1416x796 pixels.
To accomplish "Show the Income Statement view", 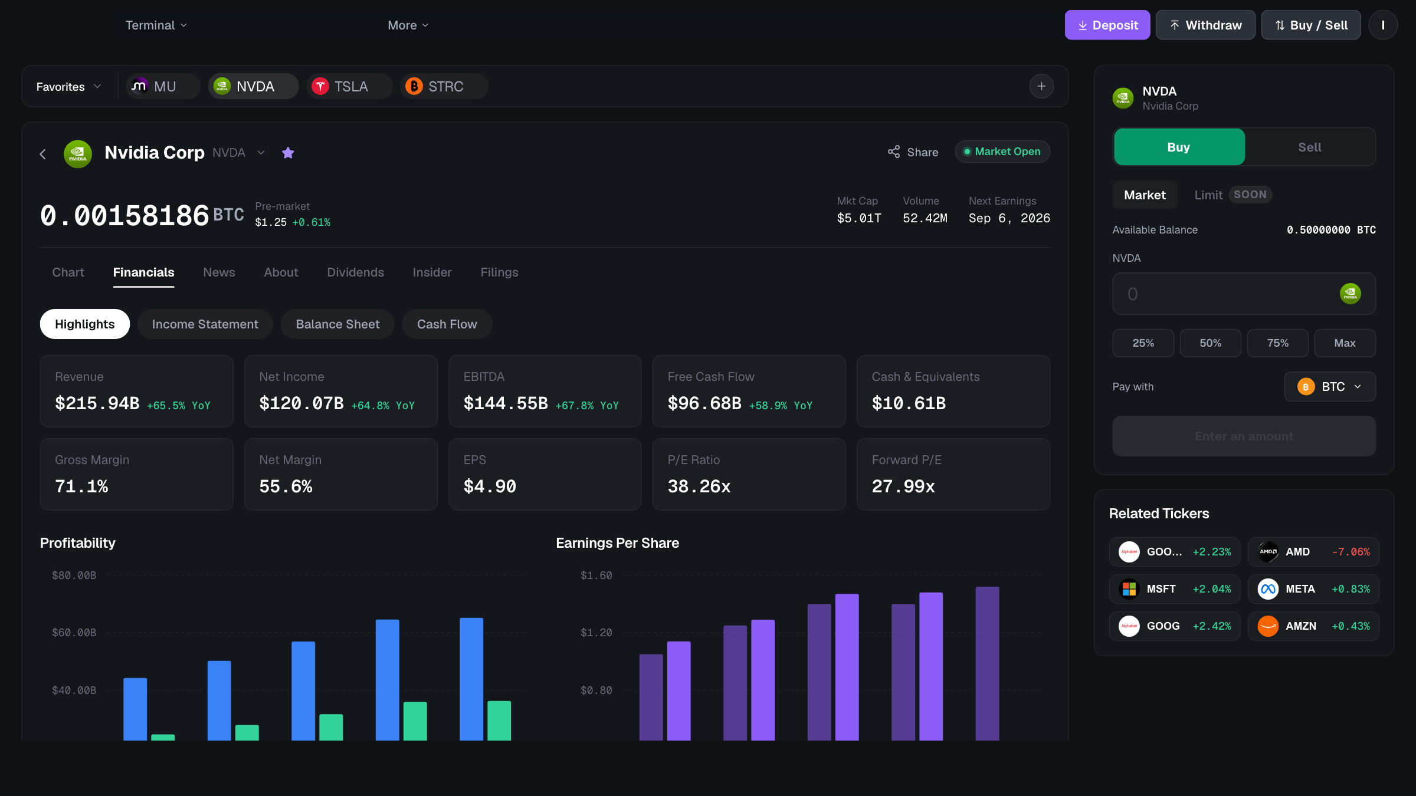I will [205, 324].
